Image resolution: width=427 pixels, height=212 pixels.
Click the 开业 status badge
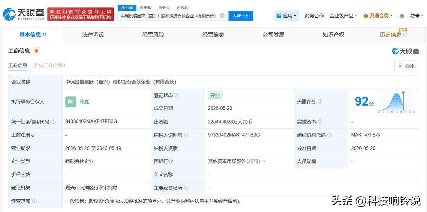pyautogui.click(x=215, y=96)
